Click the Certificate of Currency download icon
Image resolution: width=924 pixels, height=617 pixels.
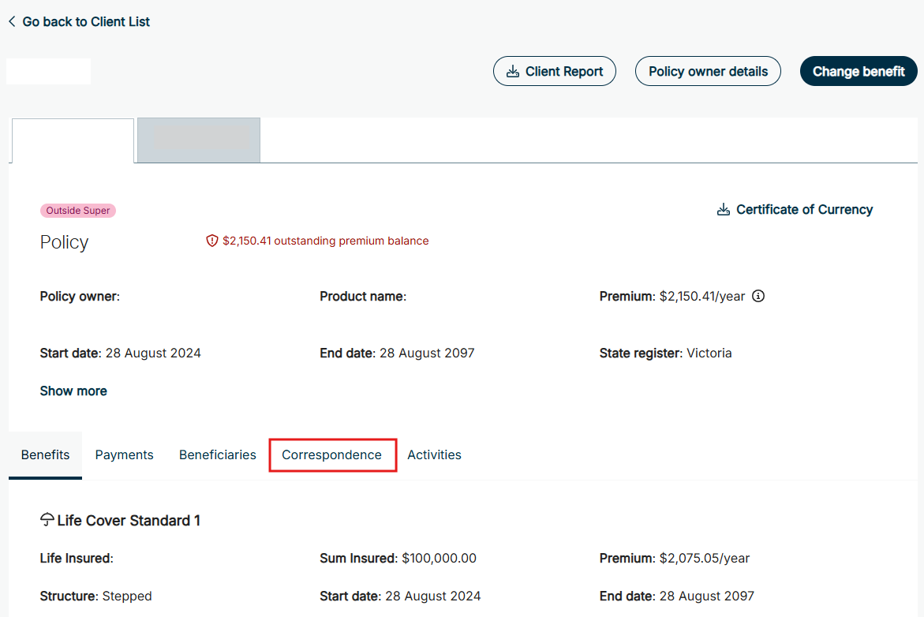coord(723,210)
